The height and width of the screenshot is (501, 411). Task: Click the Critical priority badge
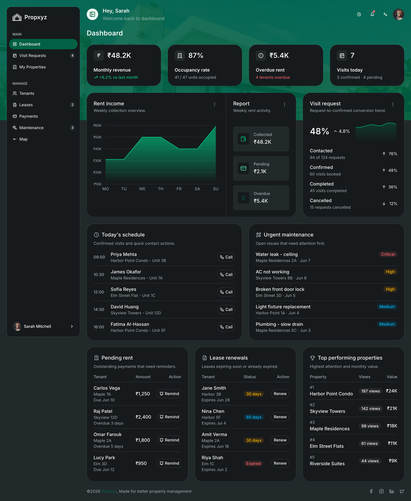[388, 254]
